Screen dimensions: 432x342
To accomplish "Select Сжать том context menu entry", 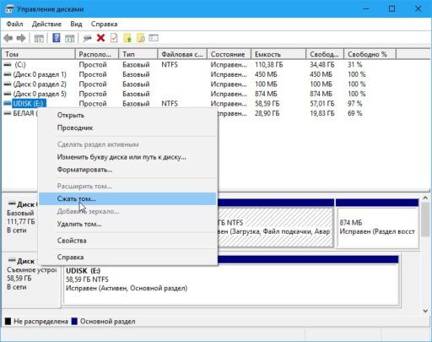I will (127, 198).
